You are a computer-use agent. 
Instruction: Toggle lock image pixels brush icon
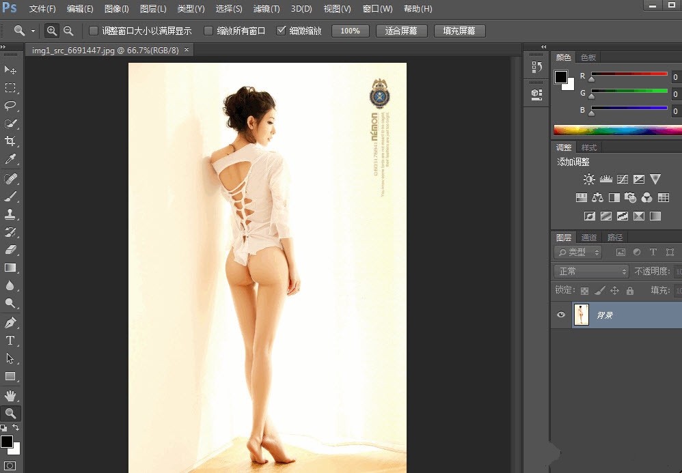click(x=600, y=291)
